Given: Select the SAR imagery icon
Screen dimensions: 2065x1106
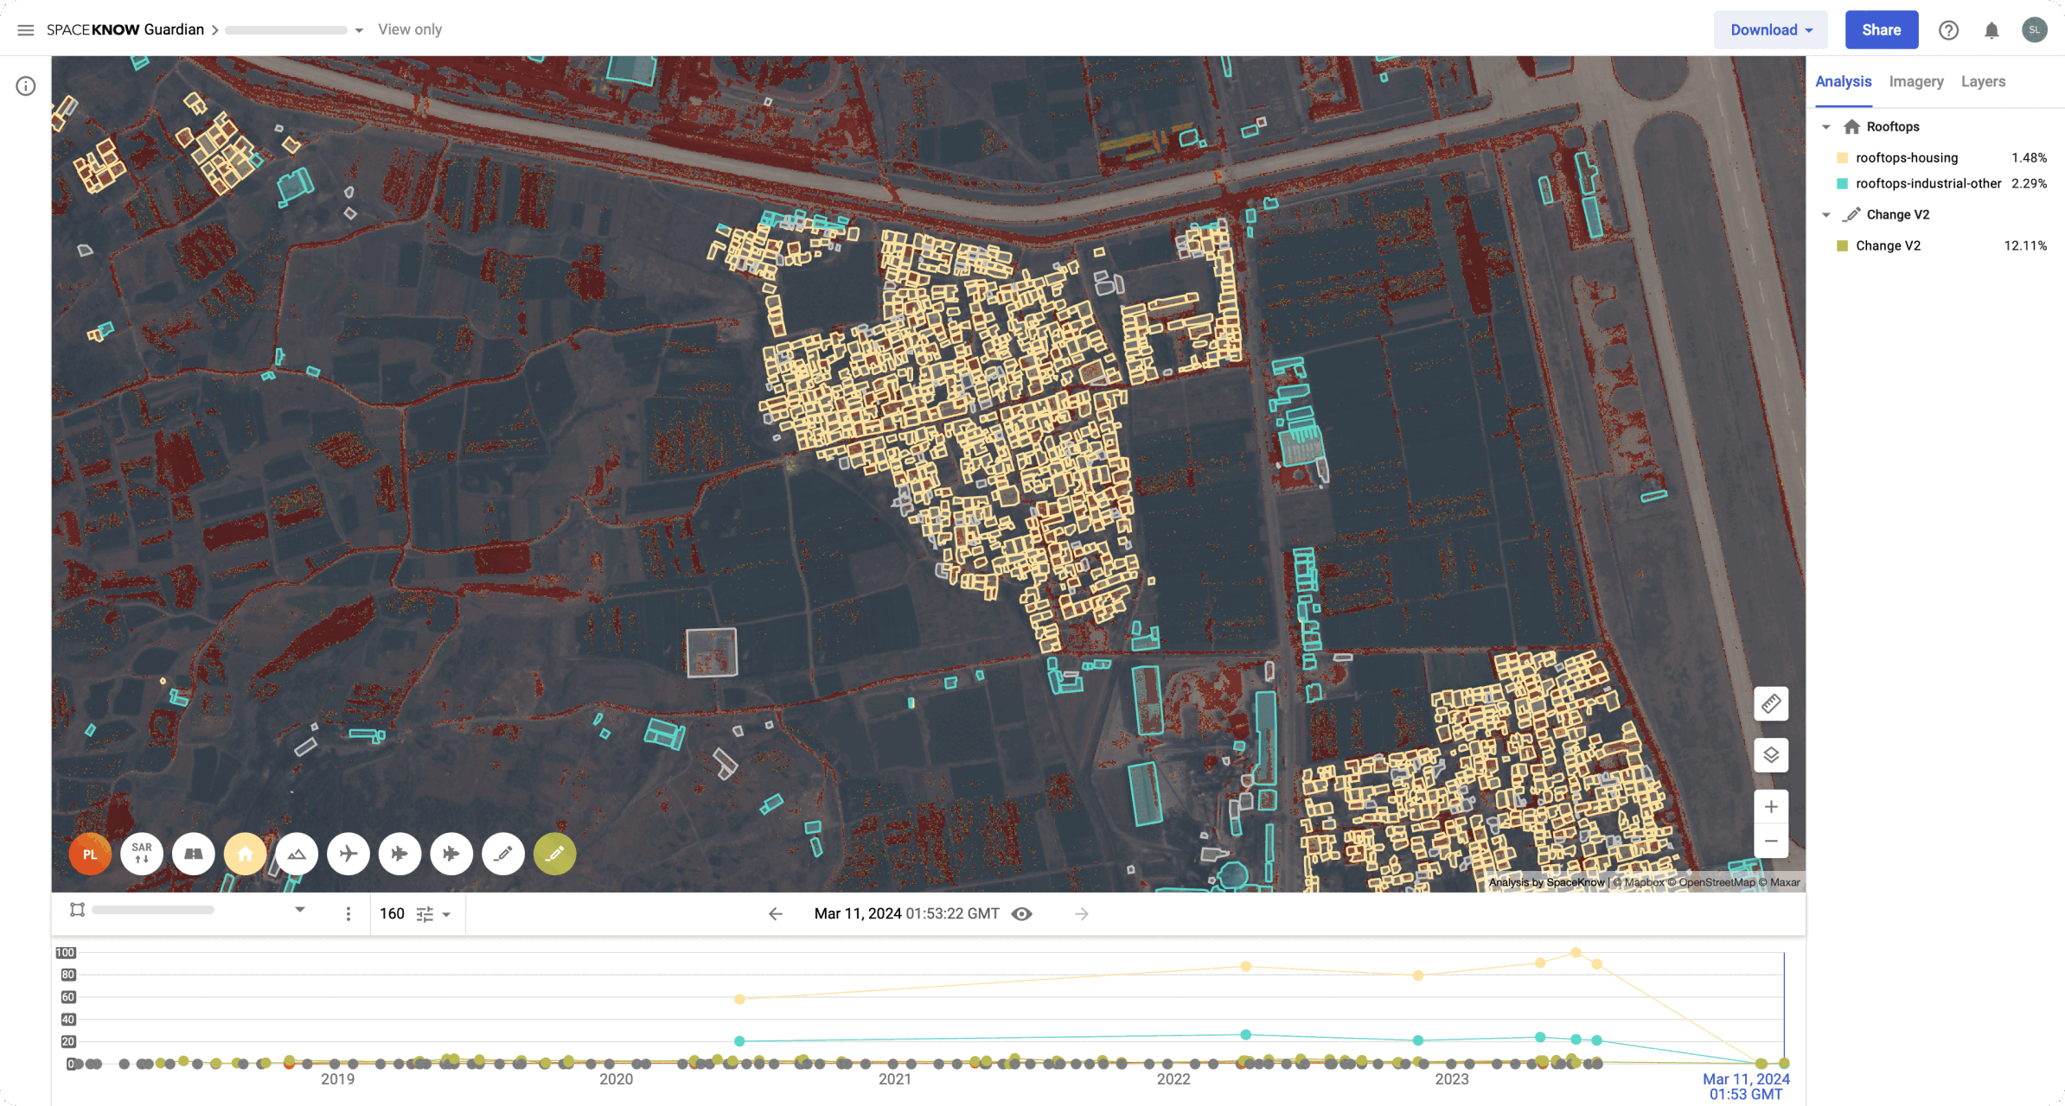Looking at the screenshot, I should coord(142,854).
